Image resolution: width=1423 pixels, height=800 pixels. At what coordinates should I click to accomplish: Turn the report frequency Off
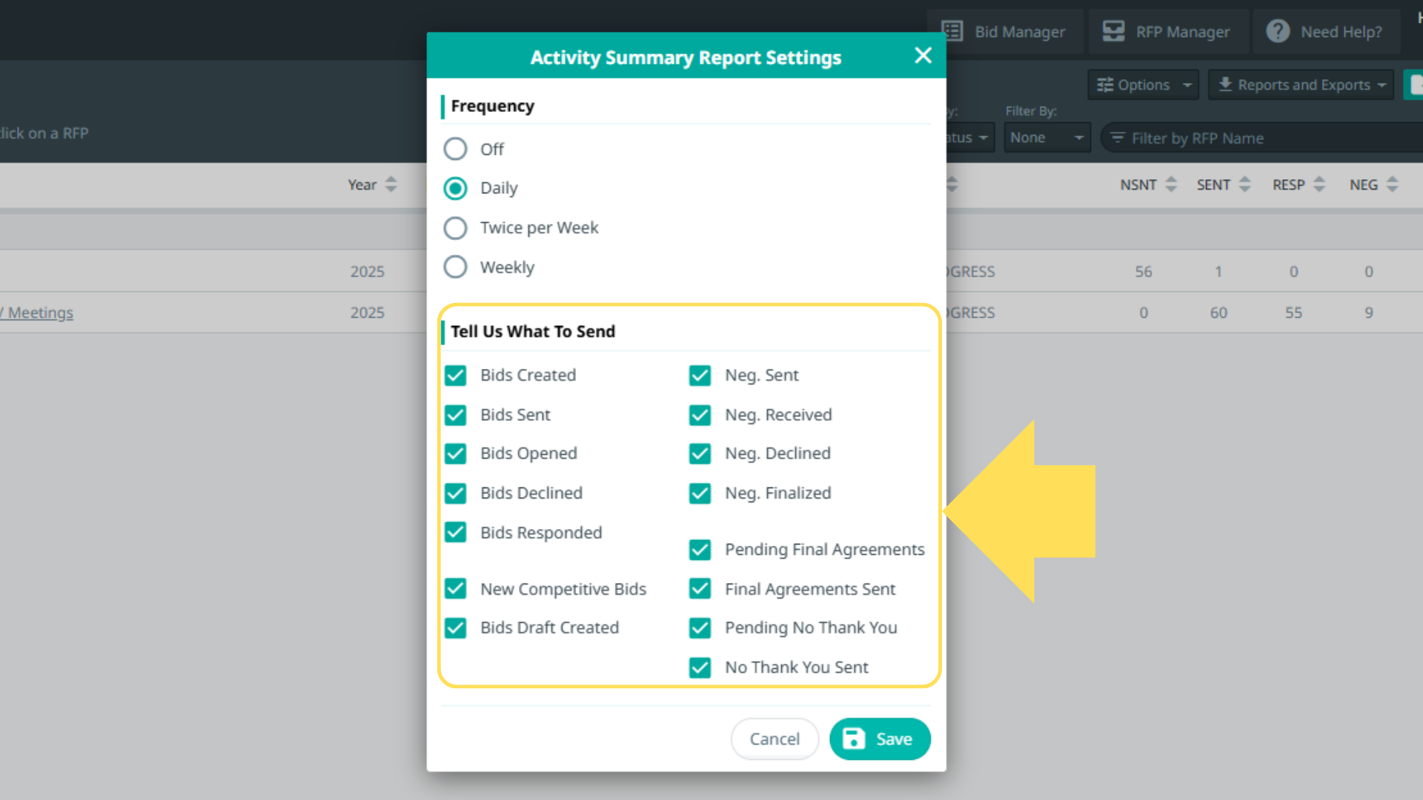pyautogui.click(x=455, y=149)
